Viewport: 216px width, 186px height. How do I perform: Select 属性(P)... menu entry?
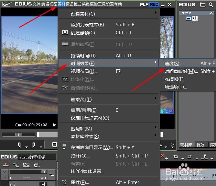(109, 182)
